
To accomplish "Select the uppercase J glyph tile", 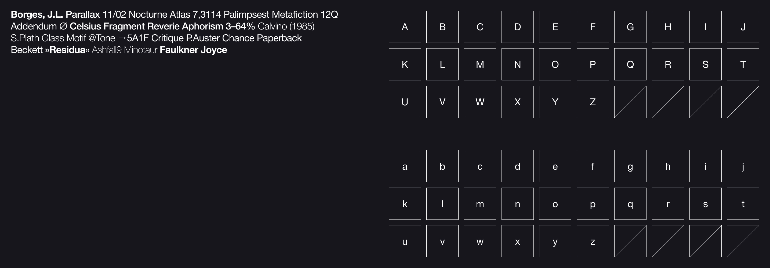I will click(743, 27).
